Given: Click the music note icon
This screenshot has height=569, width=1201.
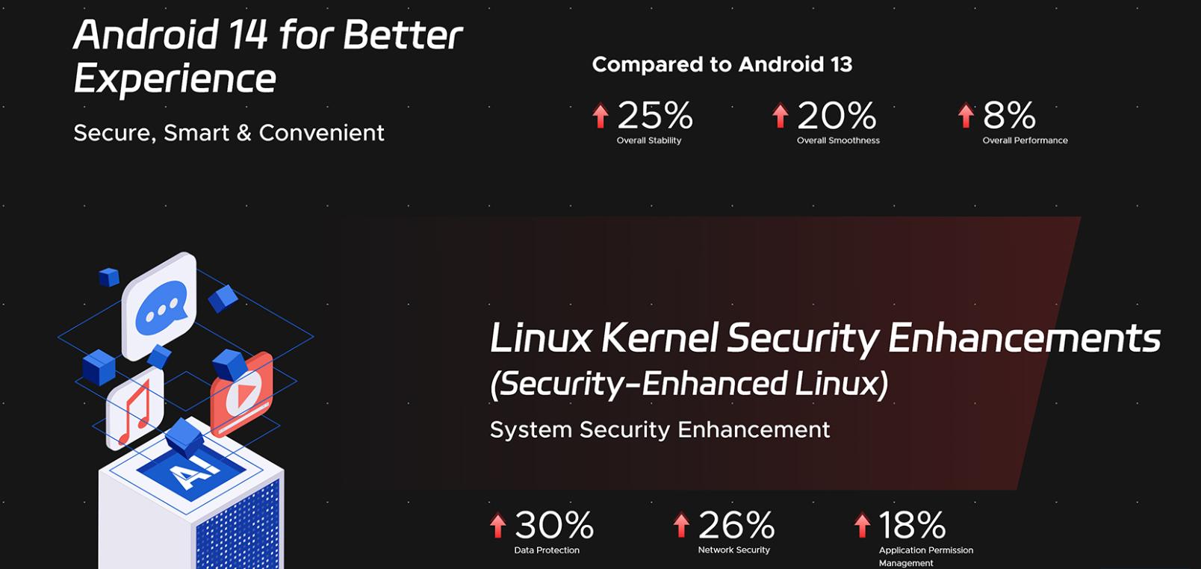Looking at the screenshot, I should click(134, 409).
